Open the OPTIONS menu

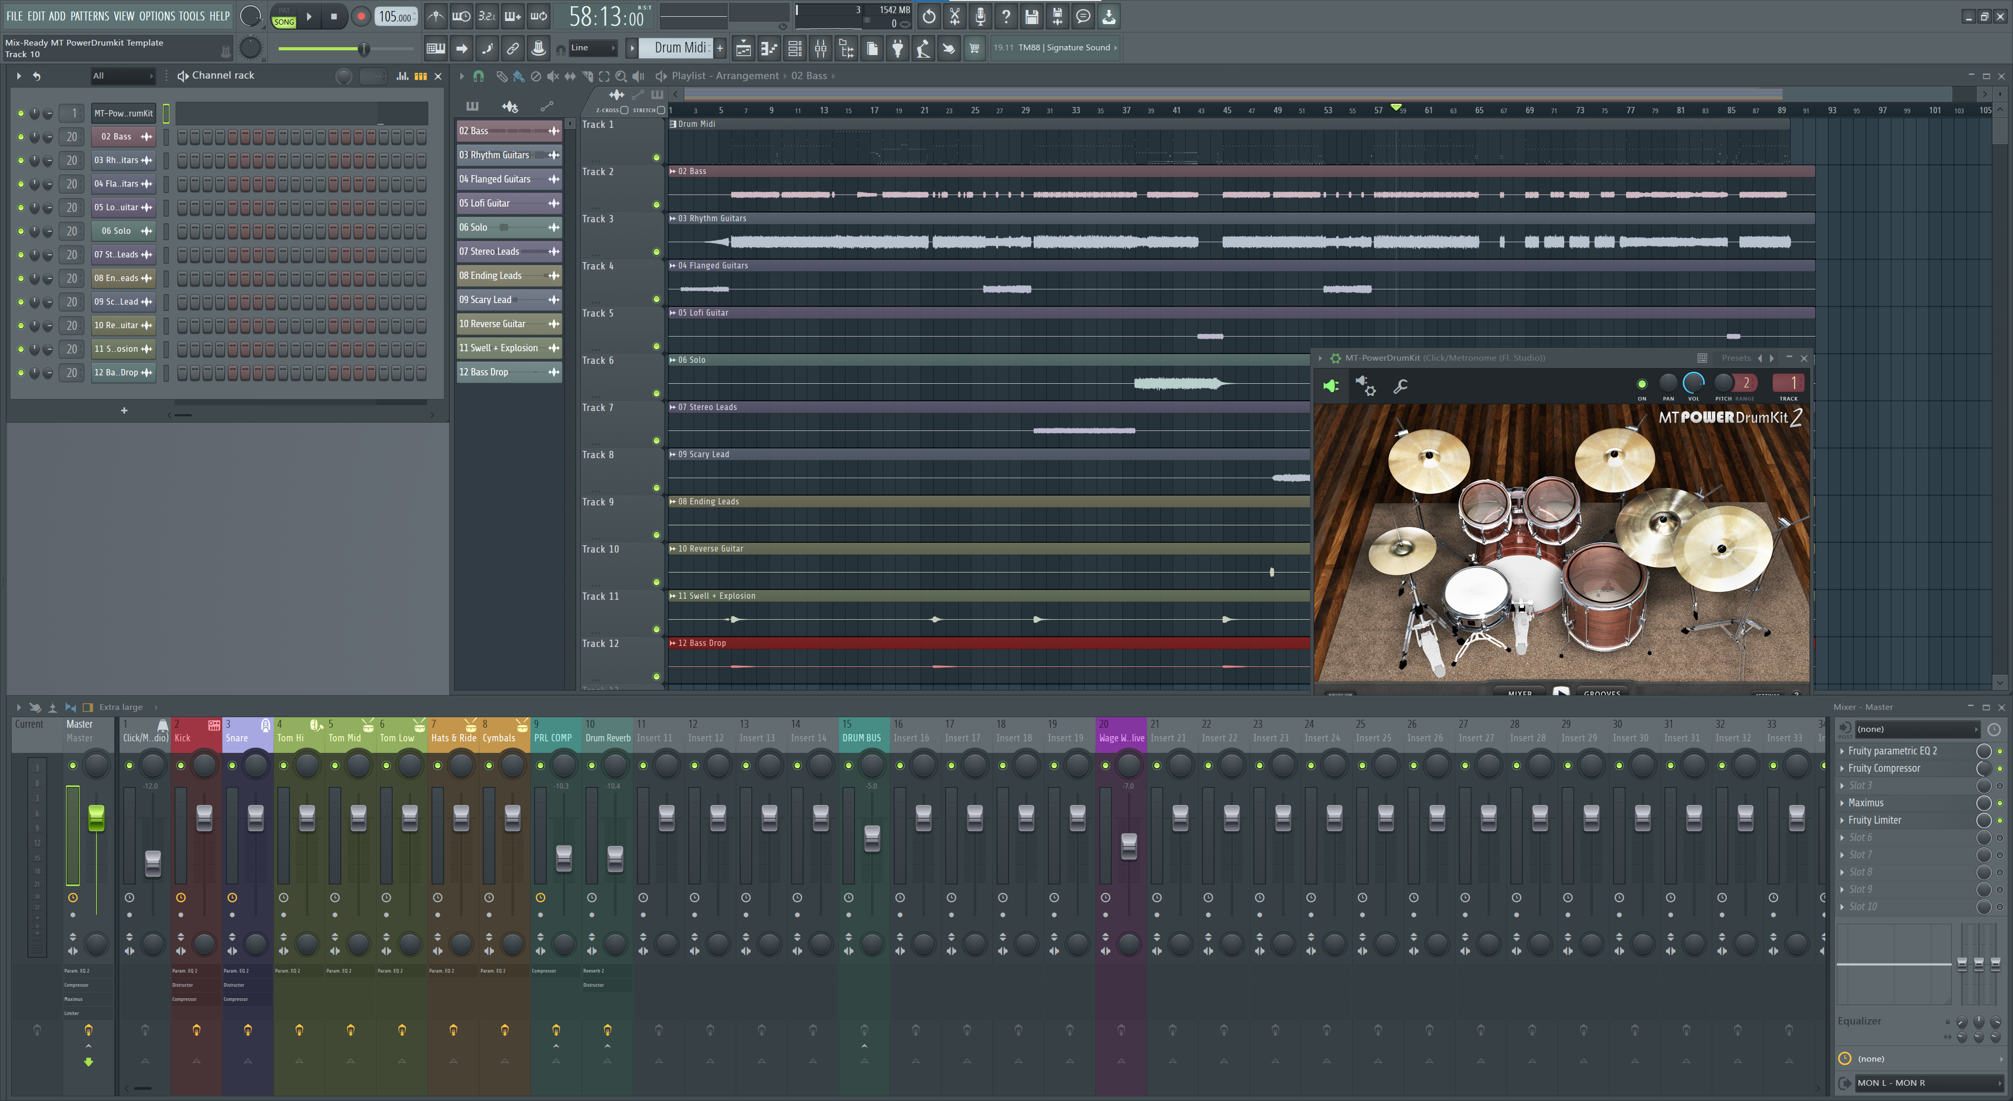click(x=157, y=16)
